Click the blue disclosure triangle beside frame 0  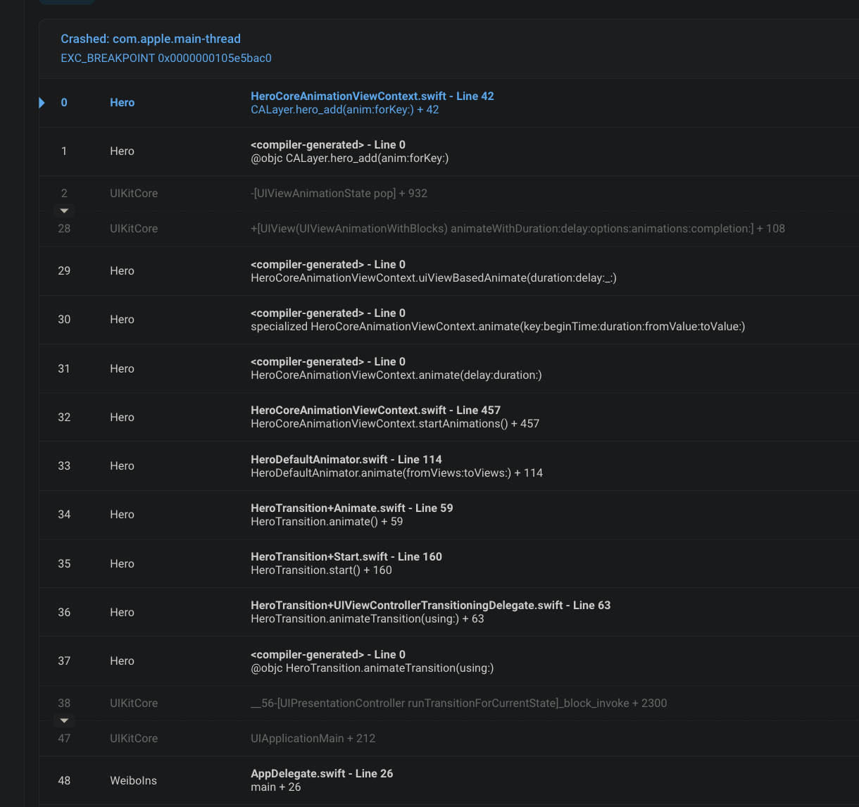[42, 102]
